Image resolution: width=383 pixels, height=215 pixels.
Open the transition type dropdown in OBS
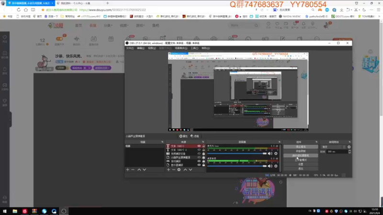[333, 147]
